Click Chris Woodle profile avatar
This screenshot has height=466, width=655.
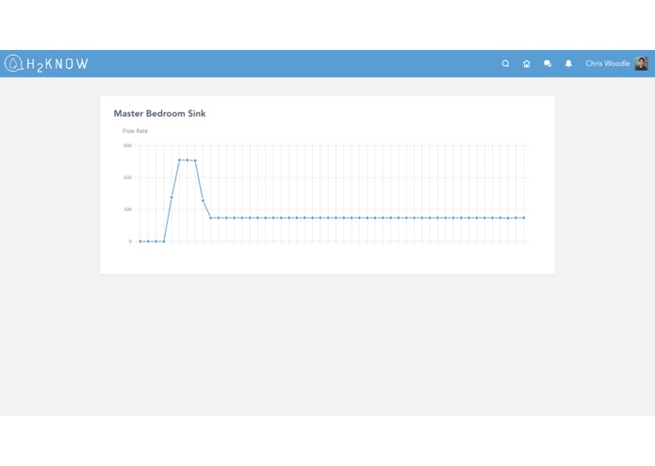point(641,63)
